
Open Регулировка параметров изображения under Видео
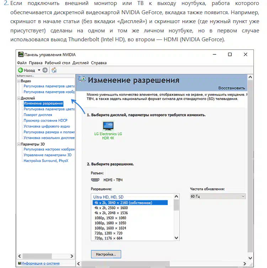49,92
